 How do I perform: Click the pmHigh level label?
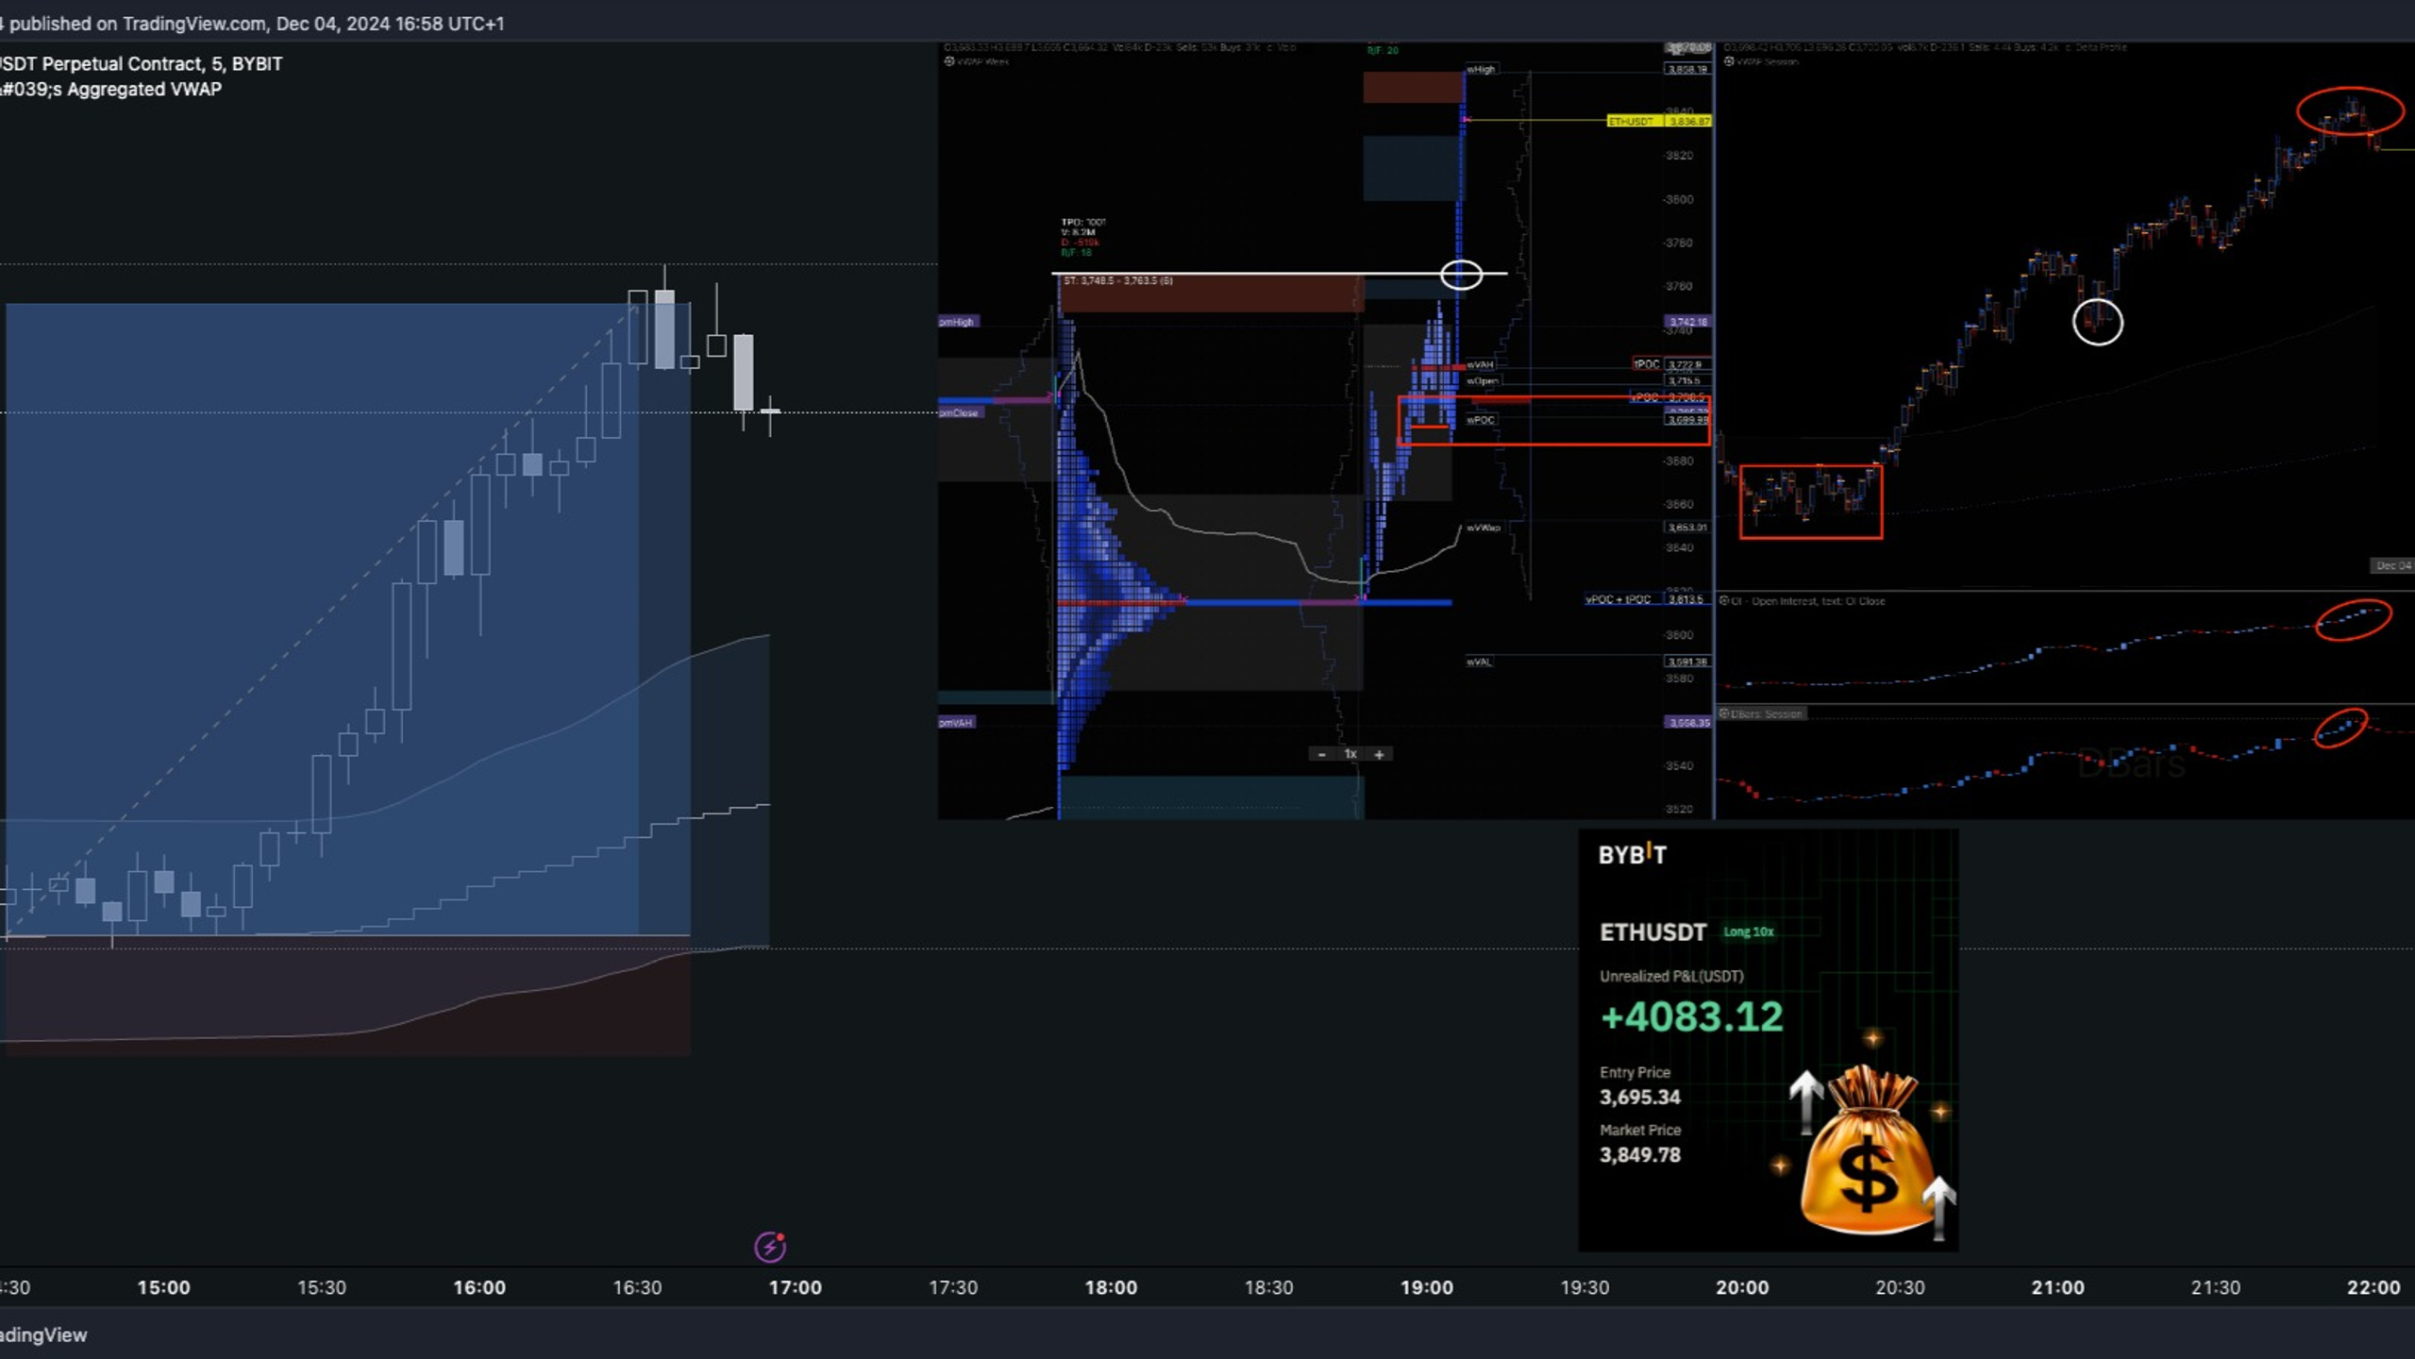[957, 322]
